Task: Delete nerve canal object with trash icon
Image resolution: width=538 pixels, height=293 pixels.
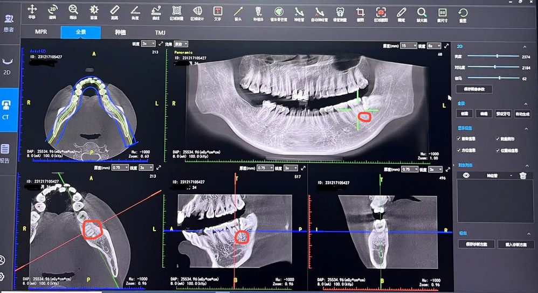Action: 522,176
